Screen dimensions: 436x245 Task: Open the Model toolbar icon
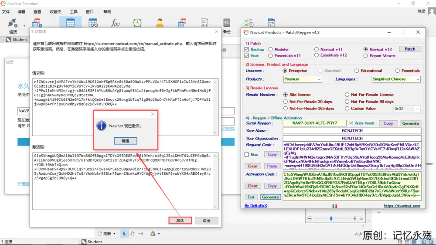tap(271, 23)
